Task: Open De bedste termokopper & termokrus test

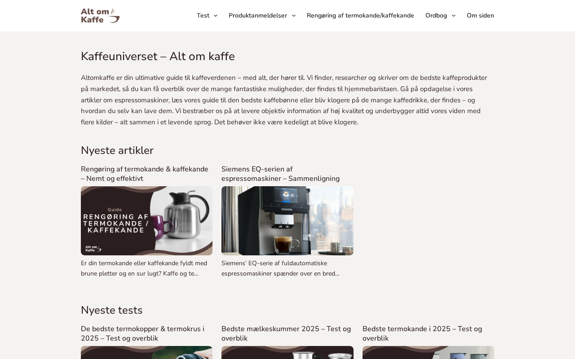Action: point(142,334)
